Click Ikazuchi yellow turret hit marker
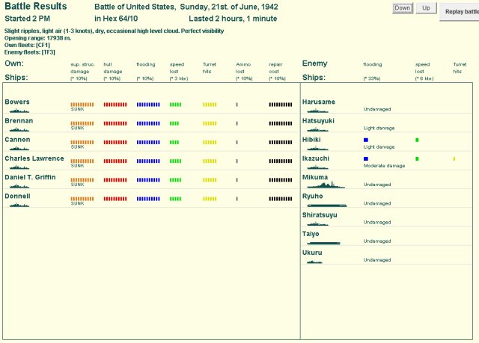Image resolution: width=479 pixels, height=343 pixels. pos(454,159)
